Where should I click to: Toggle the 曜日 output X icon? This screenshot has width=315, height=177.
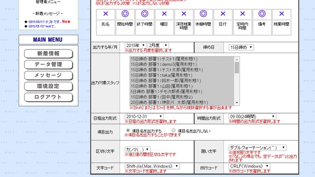click(164, 14)
